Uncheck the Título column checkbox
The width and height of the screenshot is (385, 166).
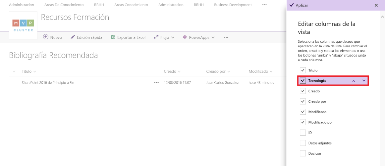click(x=303, y=70)
